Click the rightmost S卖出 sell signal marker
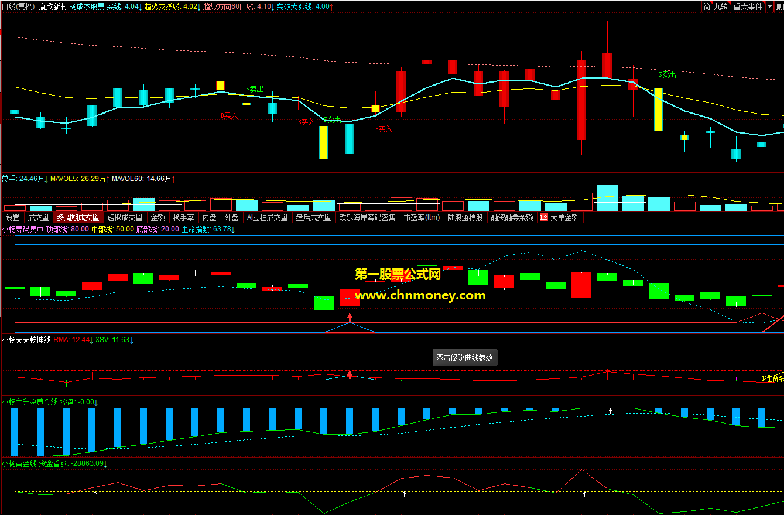The width and height of the screenshot is (784, 515). 667,74
